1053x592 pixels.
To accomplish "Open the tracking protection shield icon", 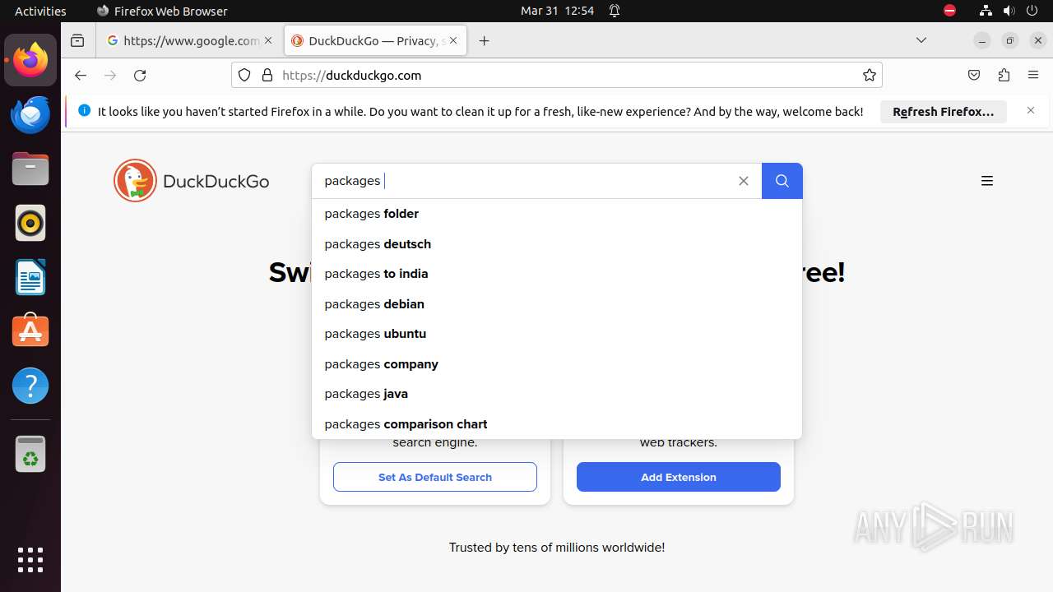I will pyautogui.click(x=244, y=75).
